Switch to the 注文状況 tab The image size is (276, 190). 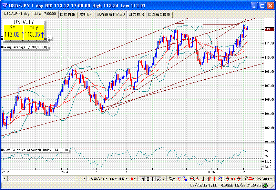point(136,14)
